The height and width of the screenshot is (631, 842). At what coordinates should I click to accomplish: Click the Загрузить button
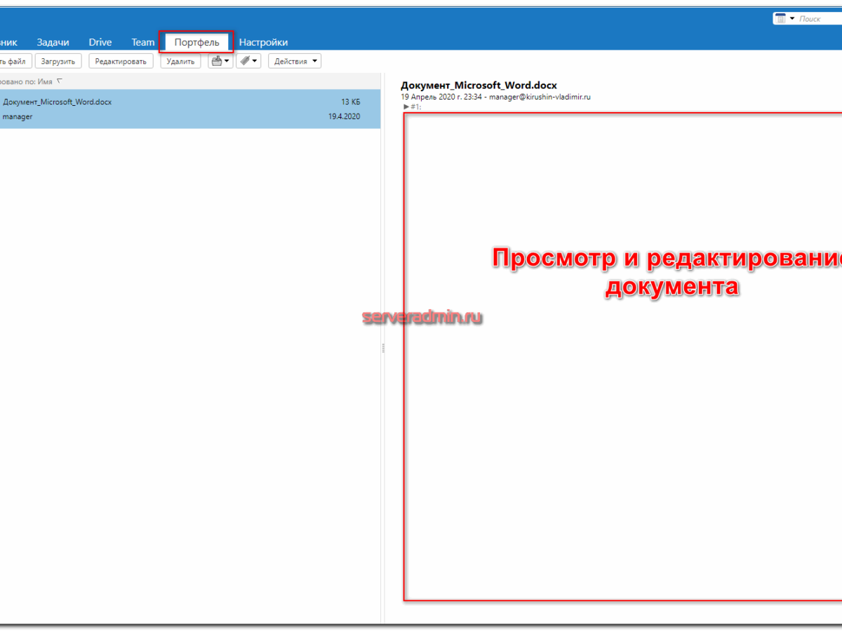[x=58, y=62]
